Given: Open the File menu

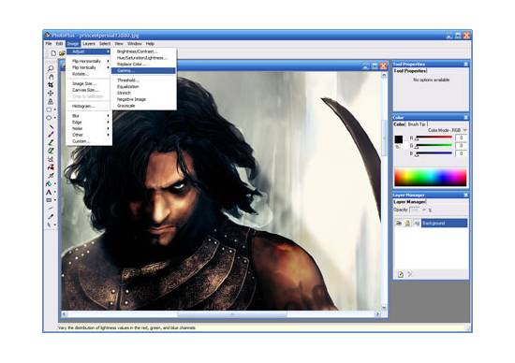Looking at the screenshot, I should point(49,44).
